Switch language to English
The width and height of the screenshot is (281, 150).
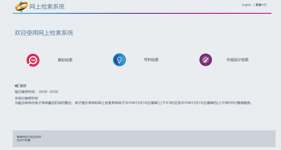246,5
